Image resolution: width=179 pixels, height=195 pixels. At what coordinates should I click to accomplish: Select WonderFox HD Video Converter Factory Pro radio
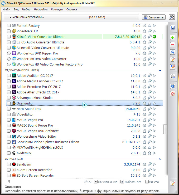point(9,64)
